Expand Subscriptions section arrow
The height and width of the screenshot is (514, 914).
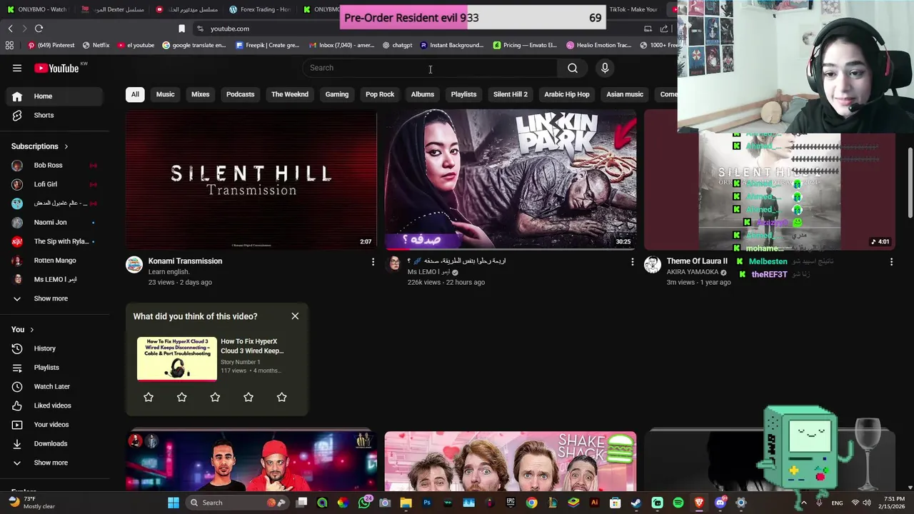(66, 146)
